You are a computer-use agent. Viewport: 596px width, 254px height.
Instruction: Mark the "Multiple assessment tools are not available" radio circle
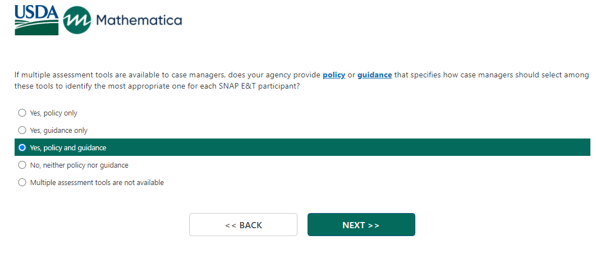22,182
